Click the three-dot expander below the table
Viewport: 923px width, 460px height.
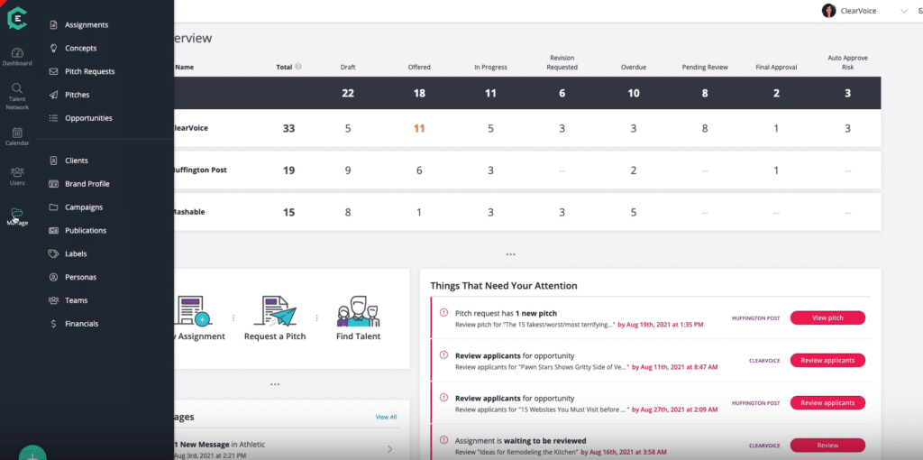coord(510,254)
